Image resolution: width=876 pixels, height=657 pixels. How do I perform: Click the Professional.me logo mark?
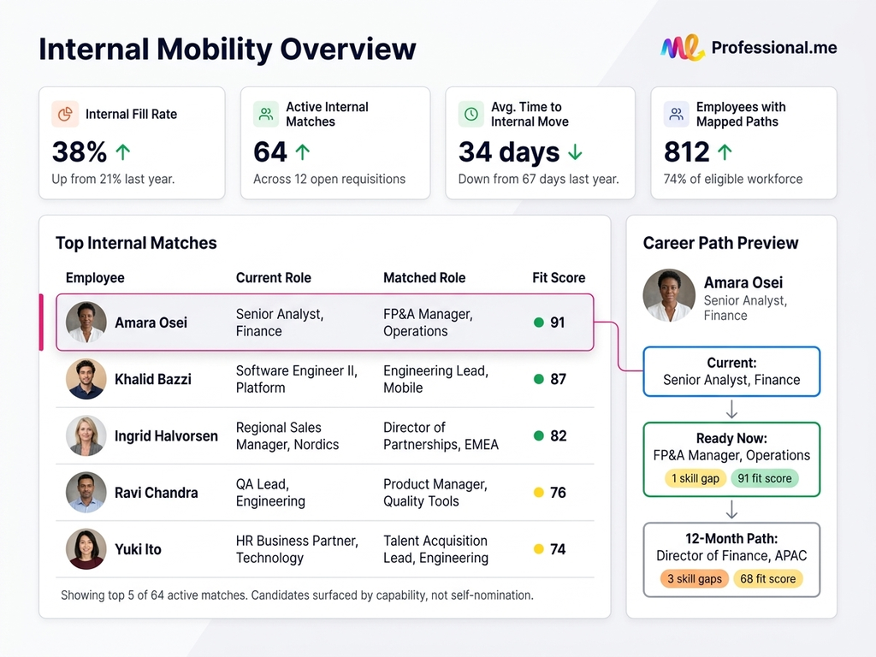coord(681,47)
